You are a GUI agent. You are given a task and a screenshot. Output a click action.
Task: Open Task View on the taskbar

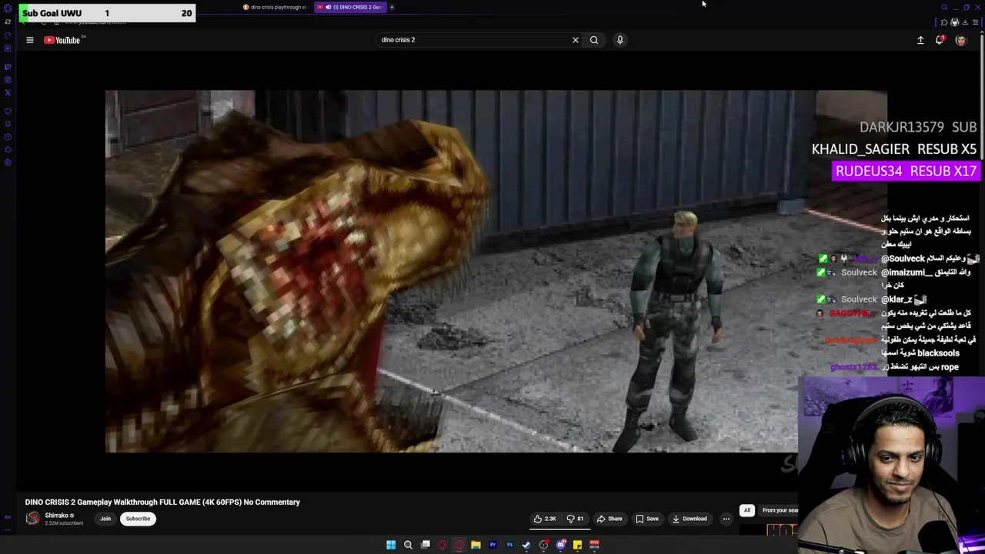[x=425, y=545]
